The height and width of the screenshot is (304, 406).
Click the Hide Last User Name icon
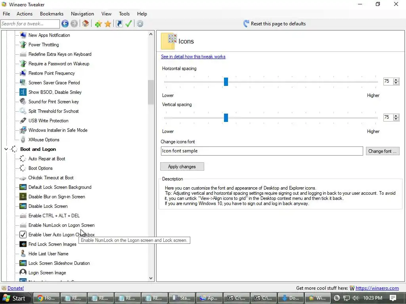(x=23, y=254)
